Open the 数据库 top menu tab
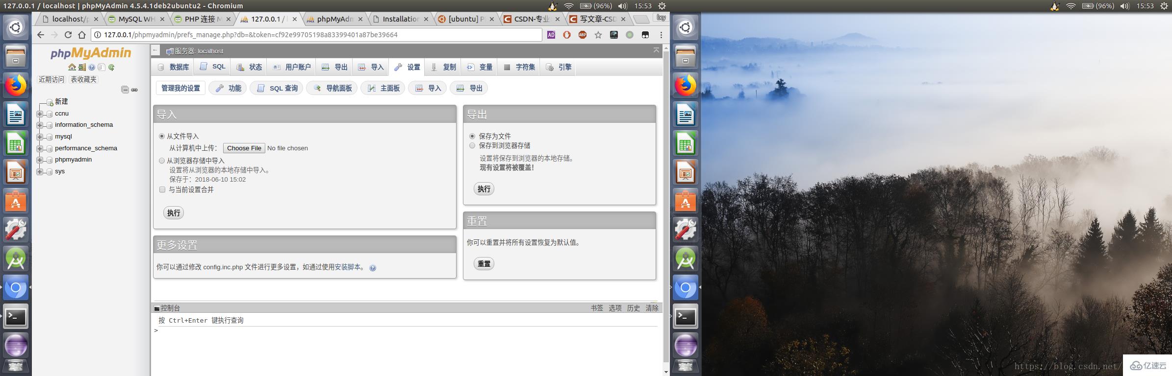 coord(173,67)
